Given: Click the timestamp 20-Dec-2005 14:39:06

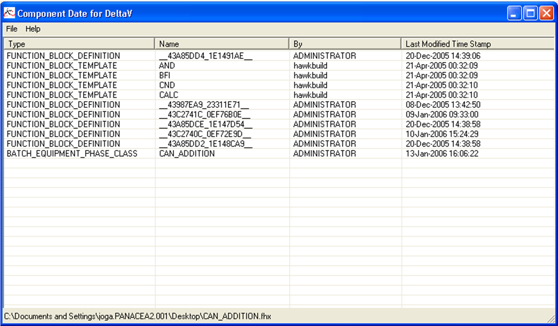Looking at the screenshot, I should [443, 56].
